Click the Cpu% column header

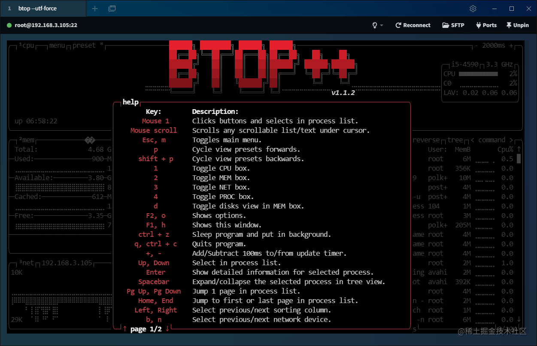pos(505,149)
